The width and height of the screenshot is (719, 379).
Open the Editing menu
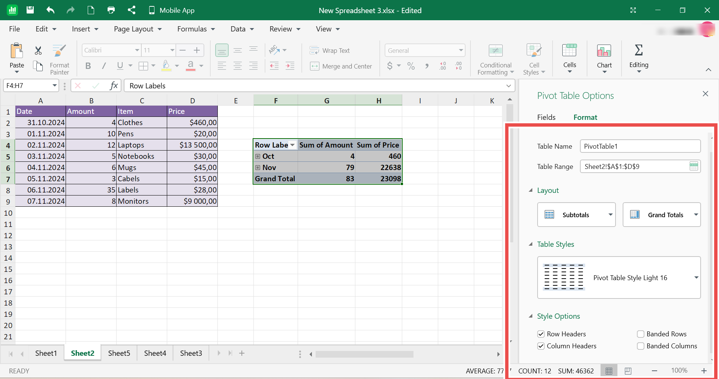(639, 58)
